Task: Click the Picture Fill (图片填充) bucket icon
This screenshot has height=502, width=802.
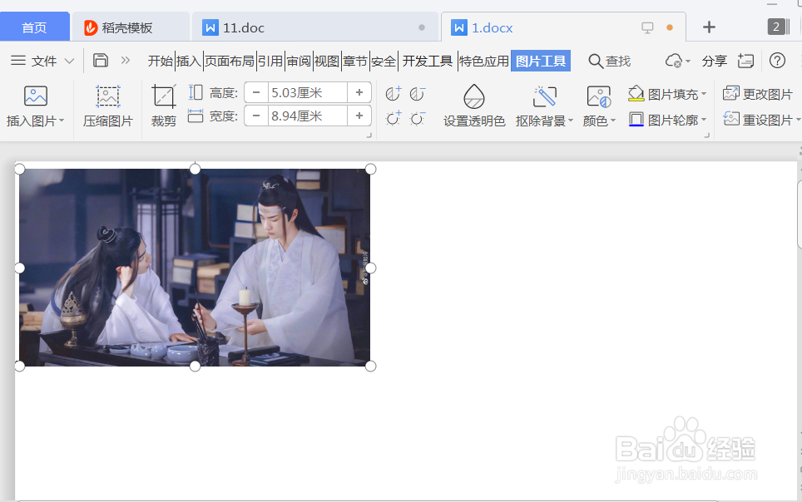Action: tap(636, 94)
